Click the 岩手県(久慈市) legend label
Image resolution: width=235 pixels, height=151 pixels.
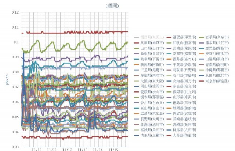217,37
